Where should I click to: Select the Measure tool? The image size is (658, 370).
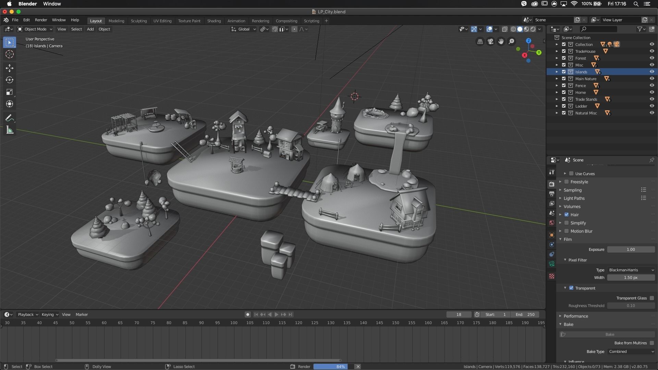tap(10, 130)
